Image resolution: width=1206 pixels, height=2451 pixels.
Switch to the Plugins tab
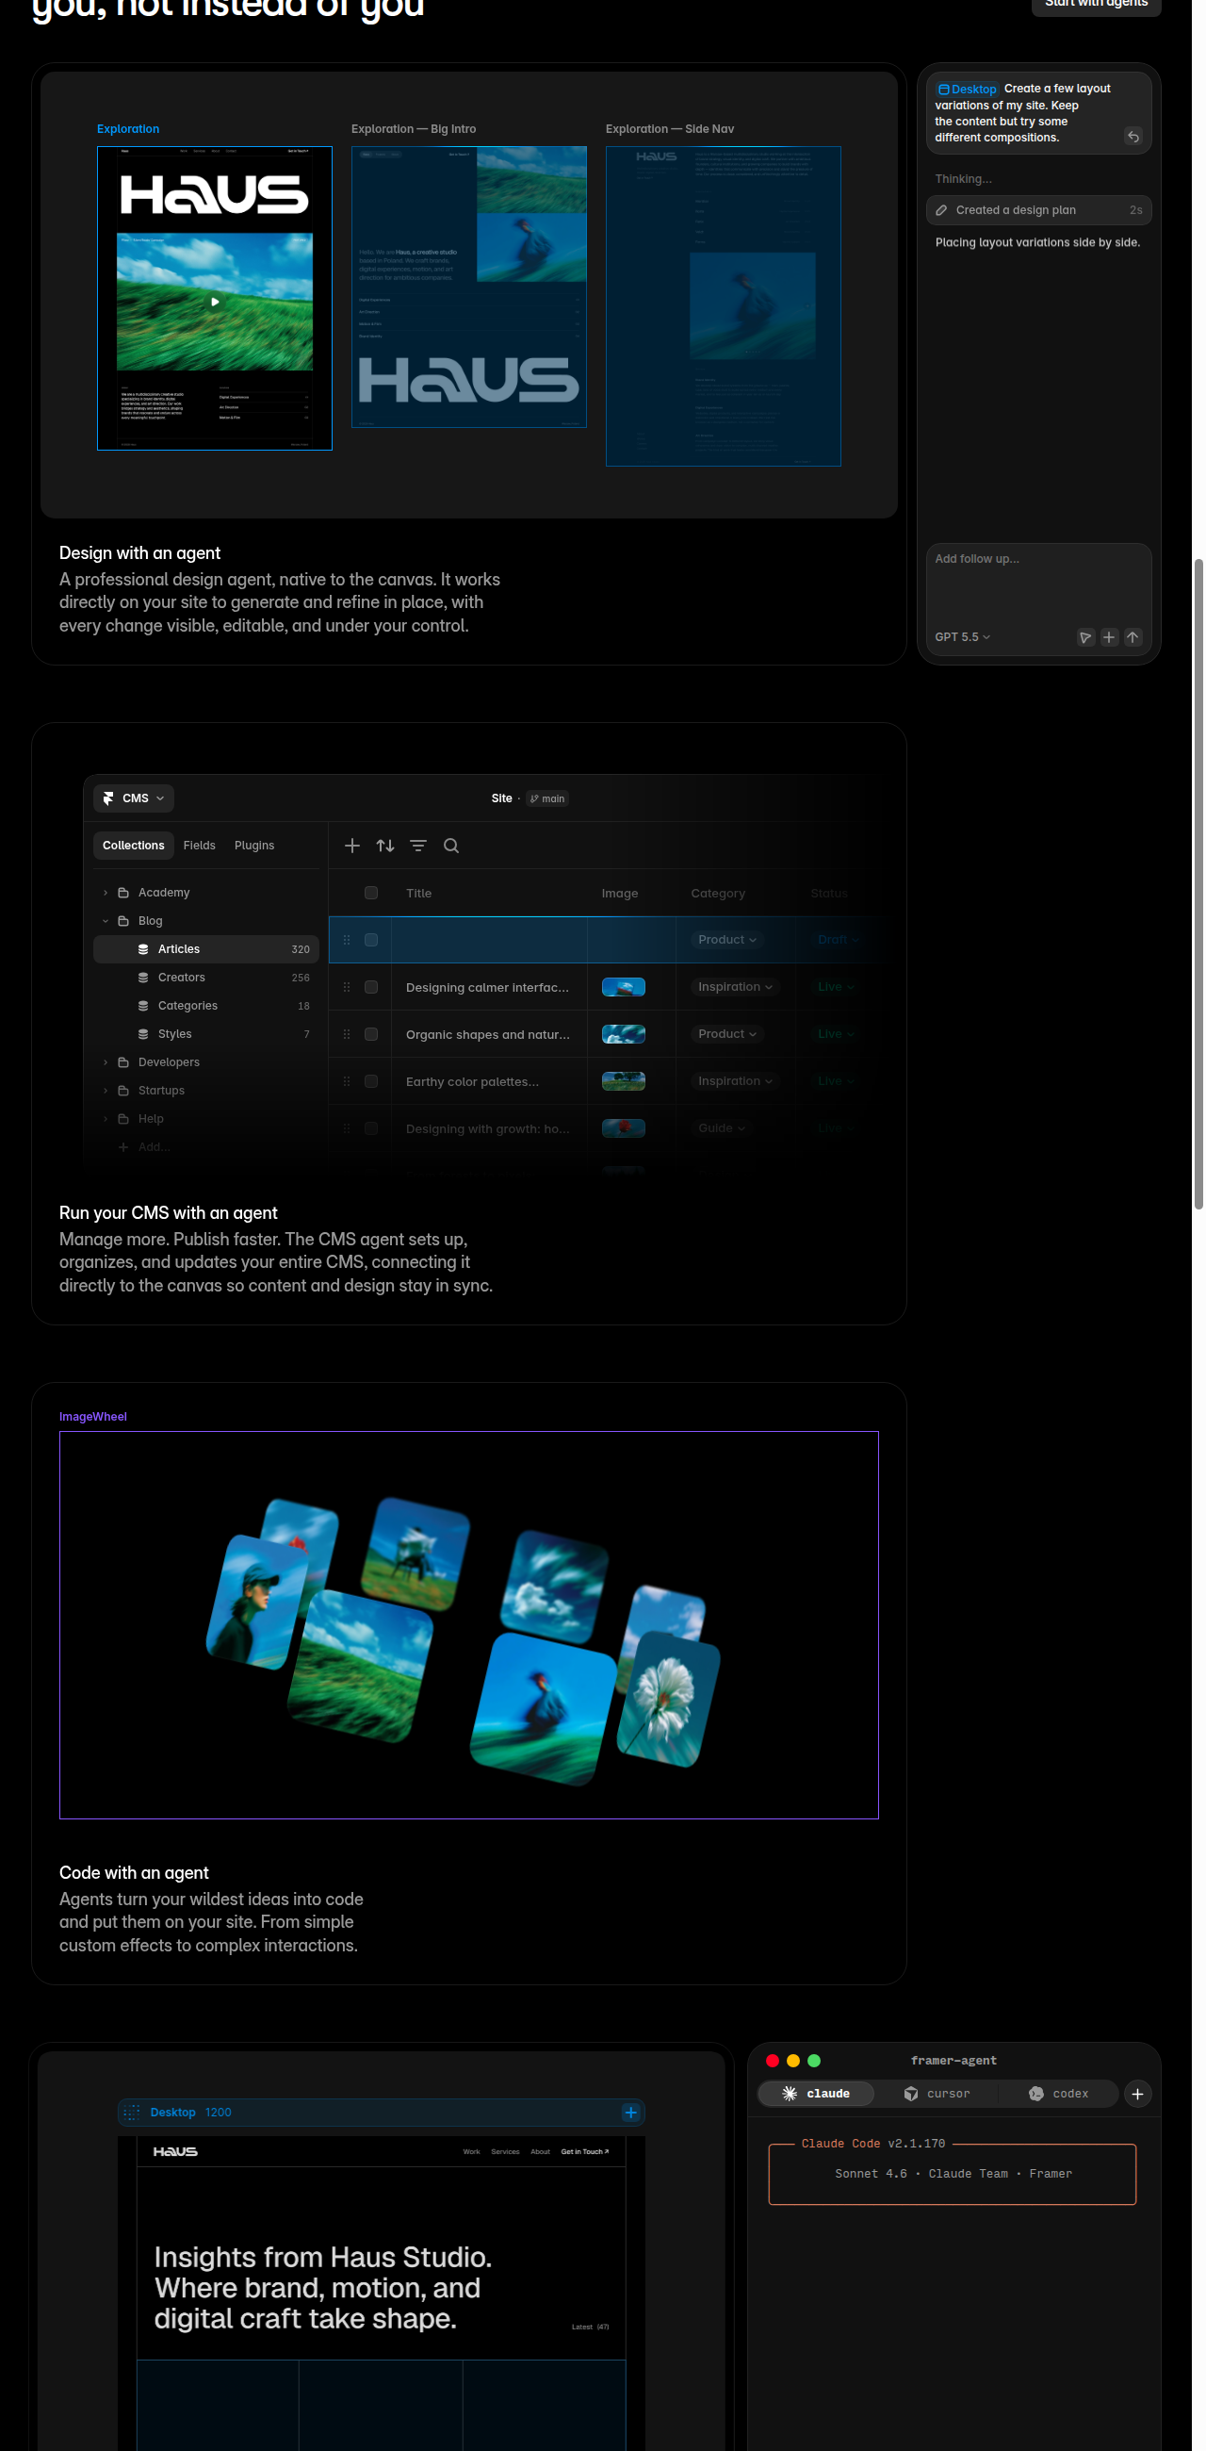coord(255,846)
